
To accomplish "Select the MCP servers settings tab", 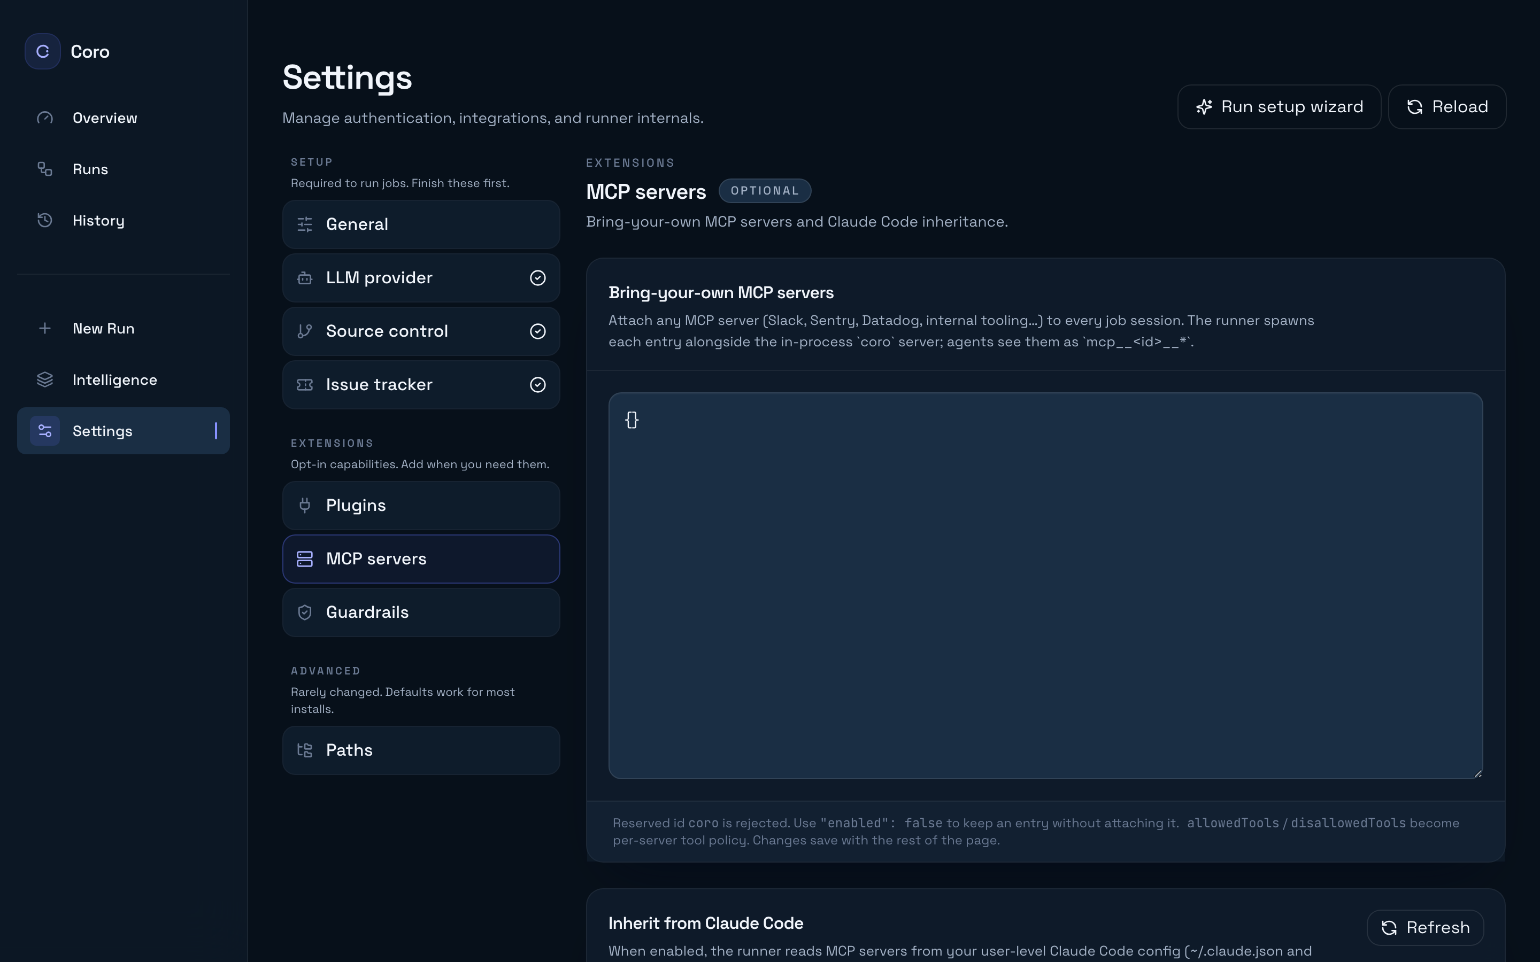I will (421, 558).
